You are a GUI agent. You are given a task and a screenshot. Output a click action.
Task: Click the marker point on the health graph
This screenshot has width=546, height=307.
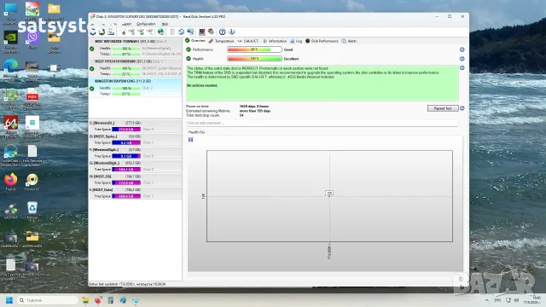tap(329, 194)
